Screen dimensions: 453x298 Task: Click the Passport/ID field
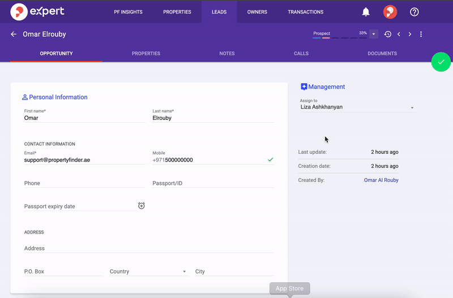click(213, 183)
